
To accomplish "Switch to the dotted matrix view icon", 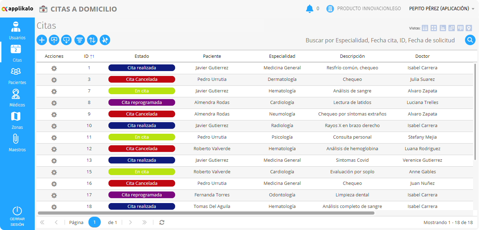I will pyautogui.click(x=452, y=28).
